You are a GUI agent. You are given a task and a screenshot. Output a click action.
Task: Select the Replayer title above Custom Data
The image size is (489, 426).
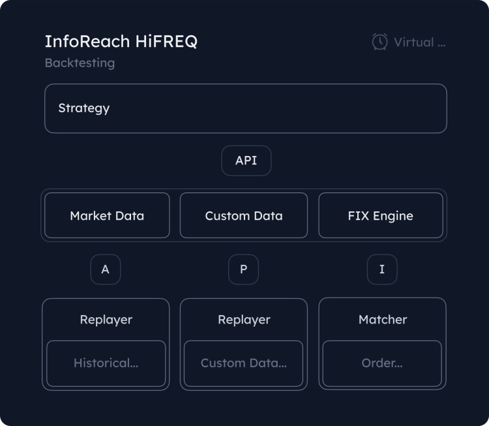click(x=244, y=320)
